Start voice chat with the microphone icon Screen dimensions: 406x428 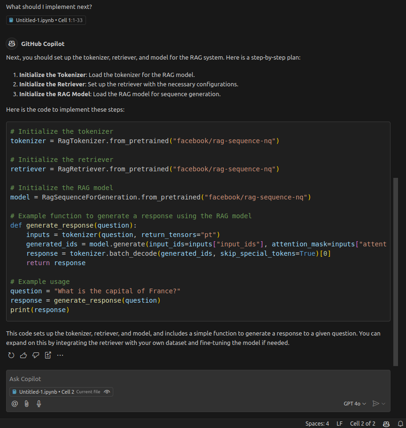pyautogui.click(x=39, y=404)
